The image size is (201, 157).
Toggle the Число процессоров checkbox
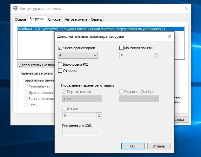tap(60, 48)
